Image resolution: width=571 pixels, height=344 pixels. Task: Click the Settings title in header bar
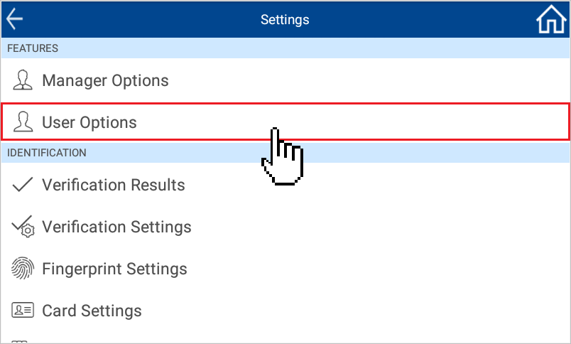click(x=285, y=20)
